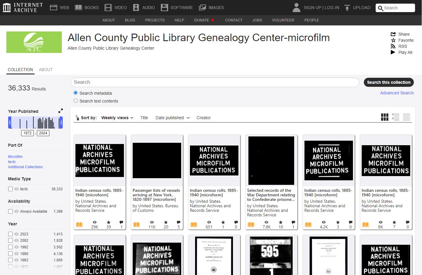Image resolution: width=422 pixels, height=275 pixels.
Task: Open the Internet Archive home logo
Action: pyautogui.click(x=23, y=8)
